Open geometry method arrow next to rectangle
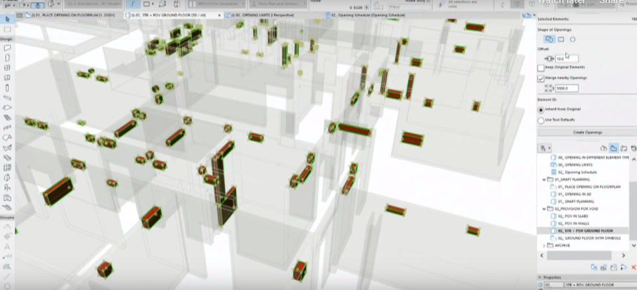Screen dimensions: 637x290 tap(152, 5)
